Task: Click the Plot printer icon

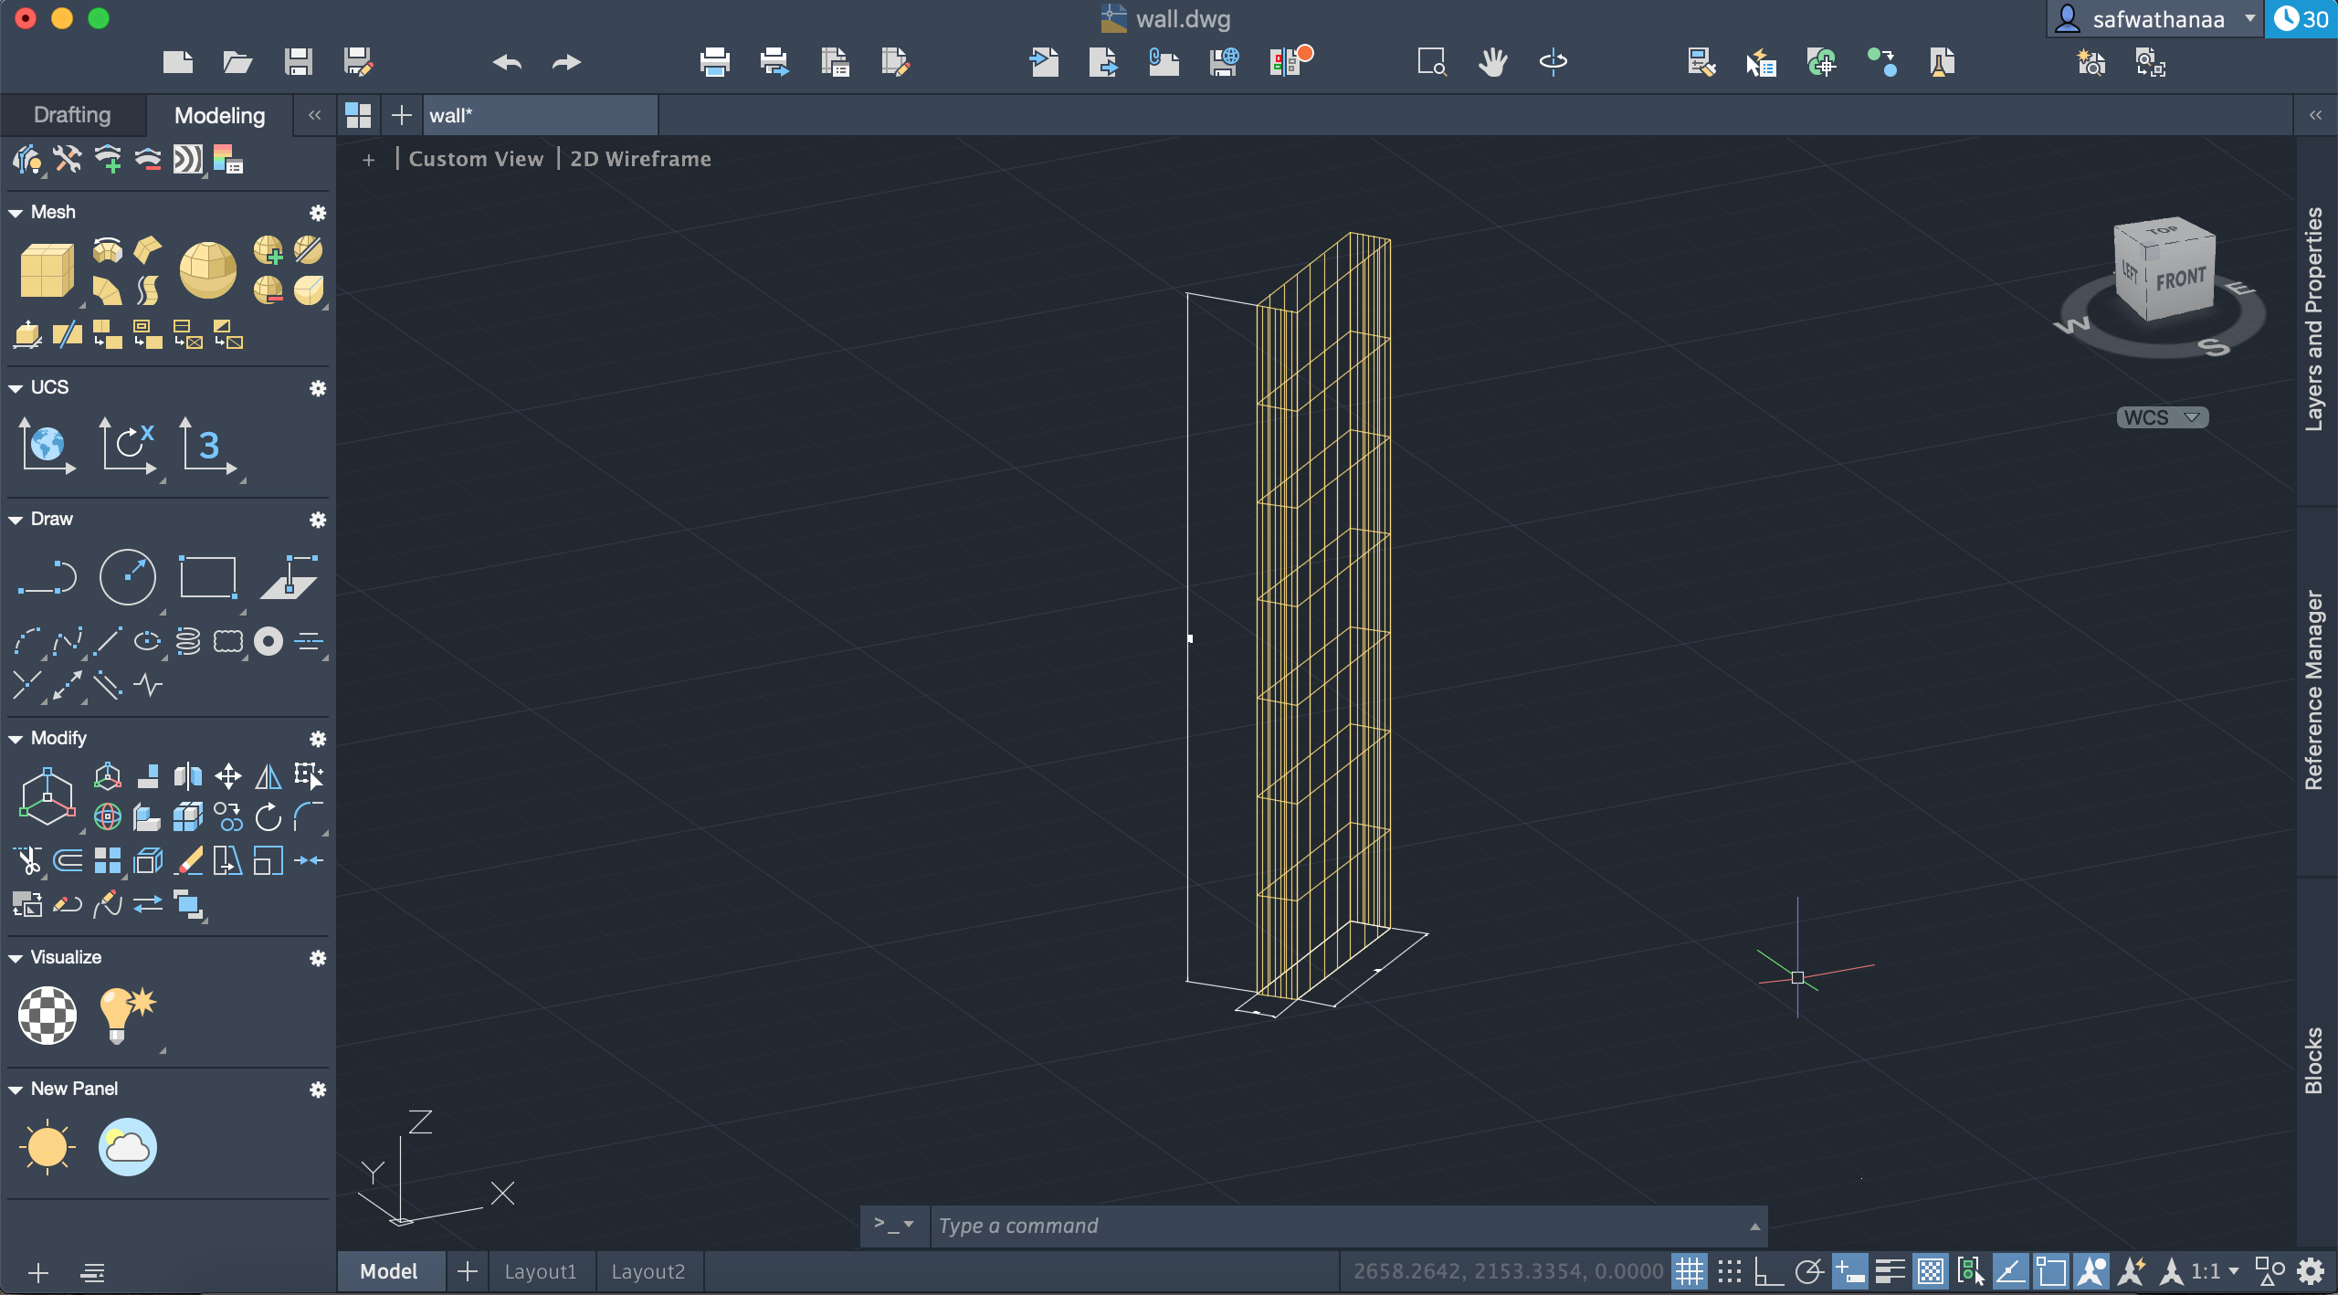Action: tap(714, 62)
